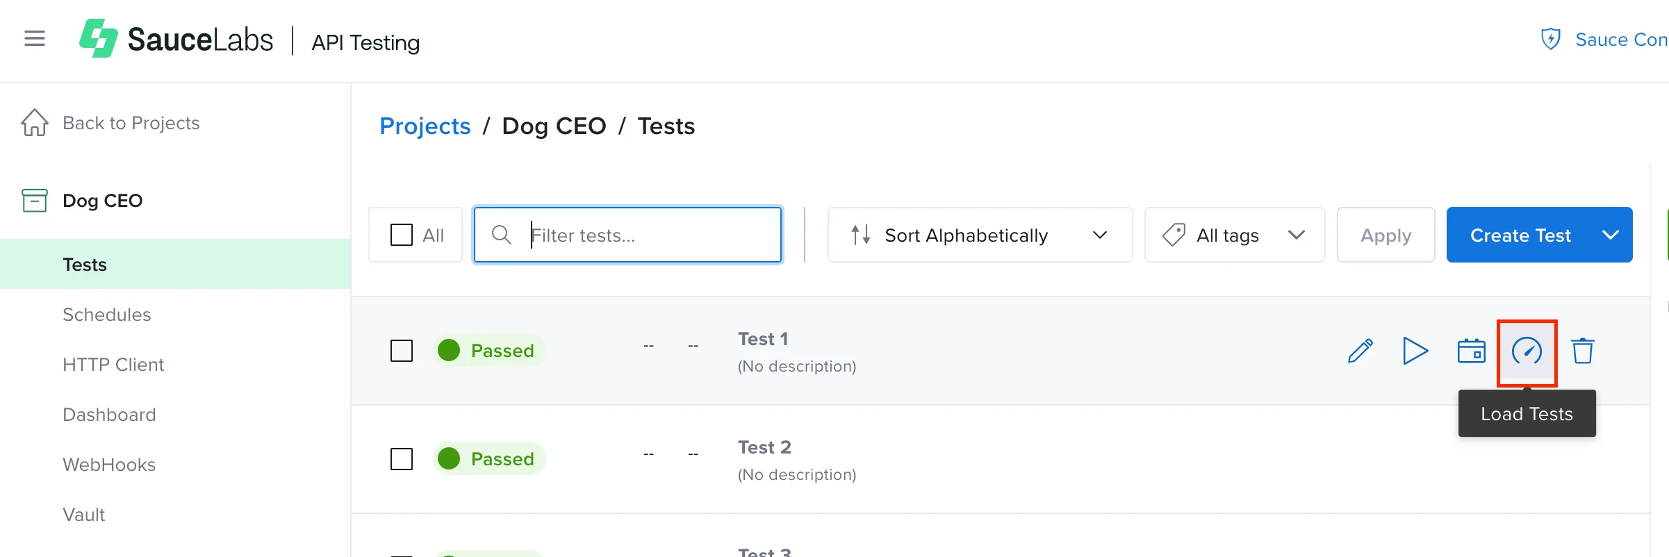Click the home icon next to Back to Projects
Viewport: 1669px width, 557px height.
point(34,122)
